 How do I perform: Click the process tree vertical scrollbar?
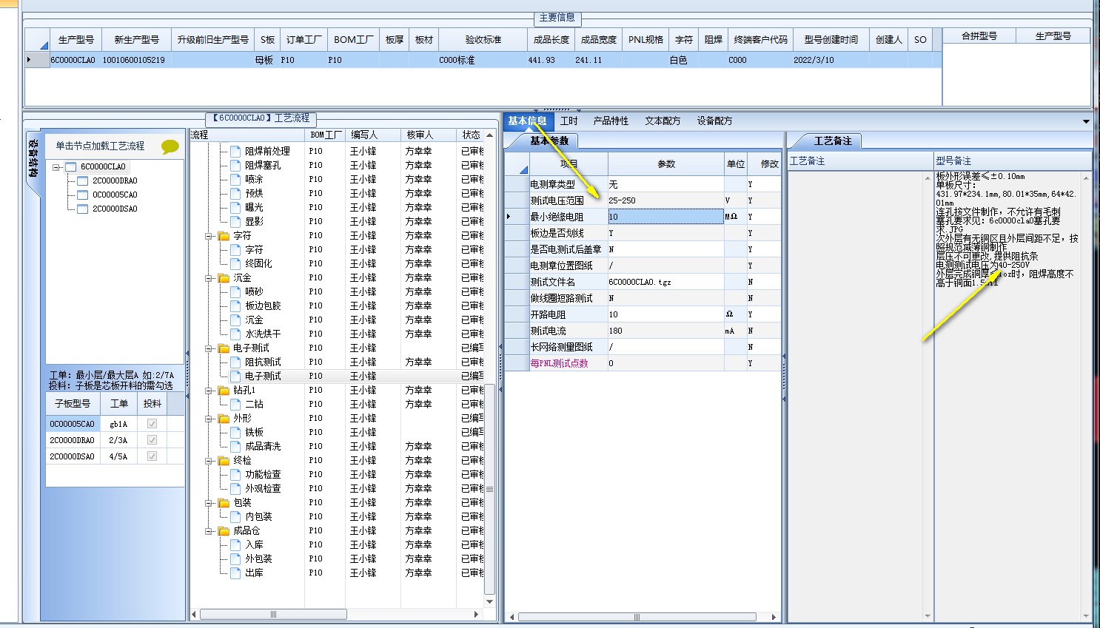[x=489, y=488]
